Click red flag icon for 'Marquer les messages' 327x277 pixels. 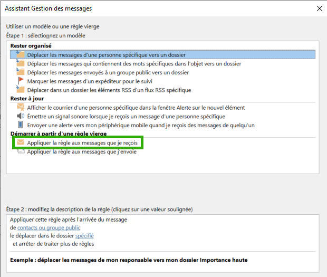tap(21, 81)
